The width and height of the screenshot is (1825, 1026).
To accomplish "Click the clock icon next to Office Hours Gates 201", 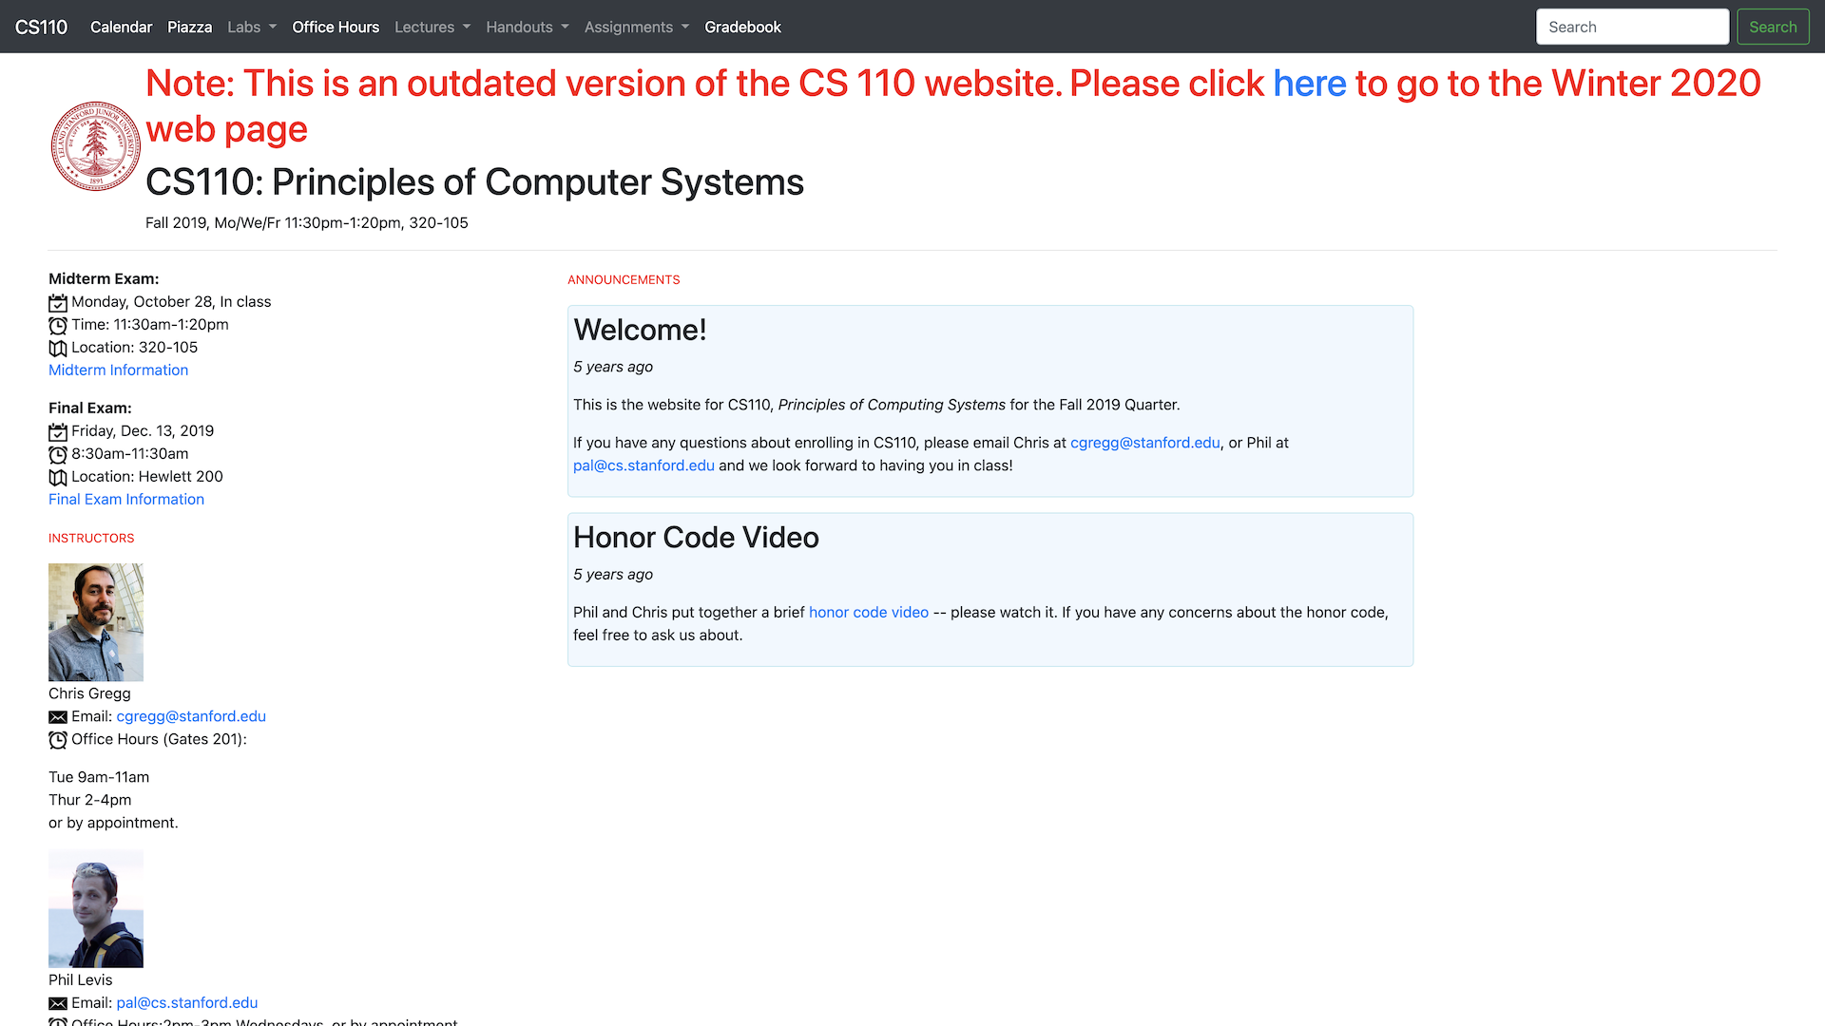I will coord(58,739).
